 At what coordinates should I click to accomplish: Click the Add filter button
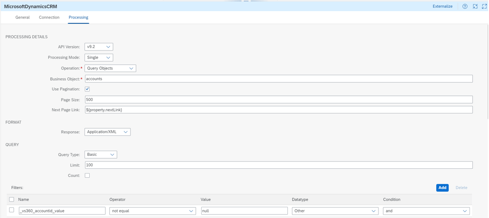click(x=442, y=188)
